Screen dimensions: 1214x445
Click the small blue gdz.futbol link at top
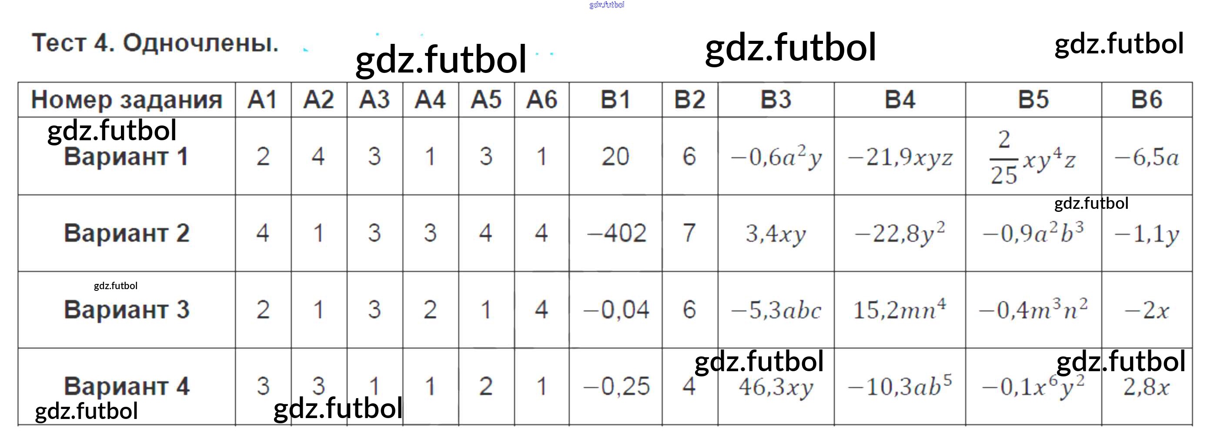606,5
